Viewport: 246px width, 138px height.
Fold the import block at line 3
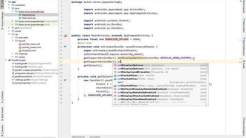[x=70, y=9]
